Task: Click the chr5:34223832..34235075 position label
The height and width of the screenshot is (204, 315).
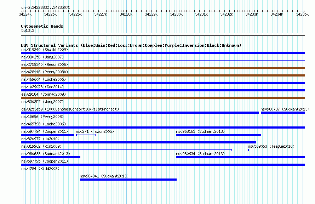Action: tap(46, 8)
